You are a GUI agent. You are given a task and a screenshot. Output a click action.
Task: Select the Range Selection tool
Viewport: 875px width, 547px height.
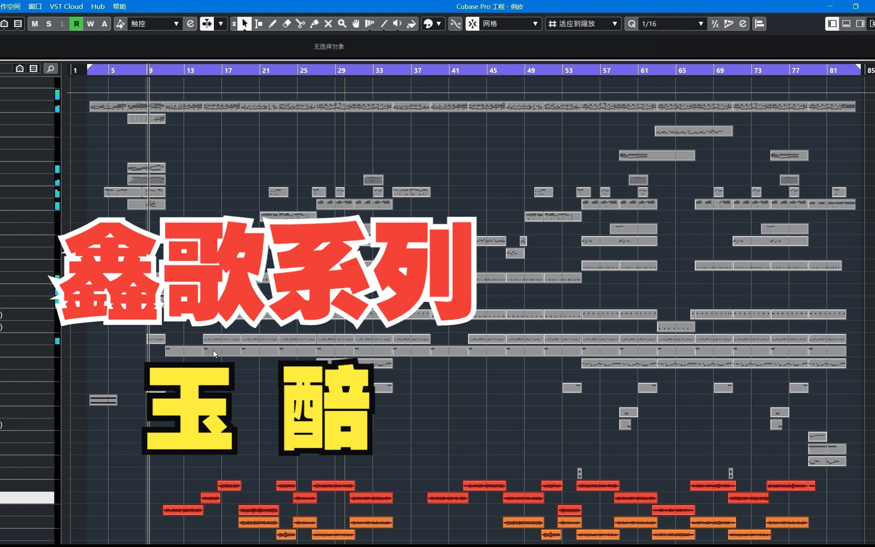pyautogui.click(x=259, y=24)
